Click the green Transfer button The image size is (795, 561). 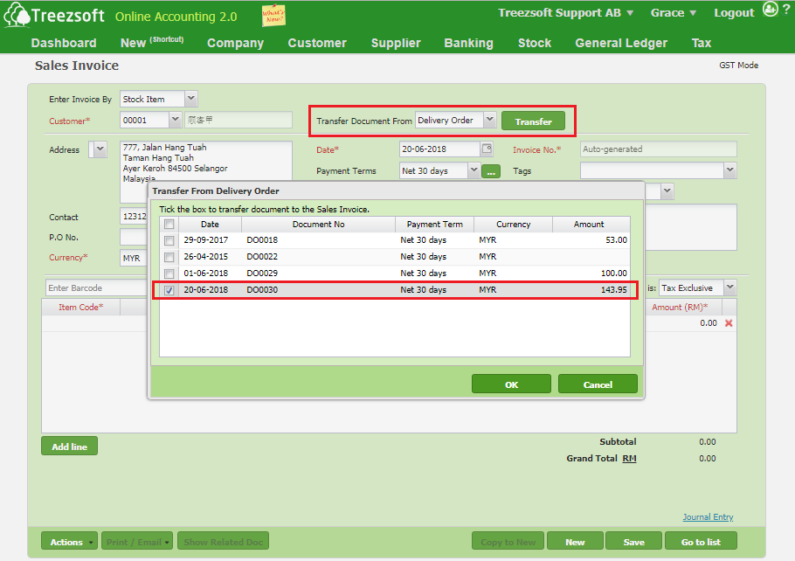(x=533, y=121)
